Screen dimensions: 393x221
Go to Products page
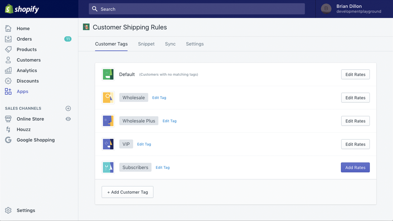tap(27, 49)
